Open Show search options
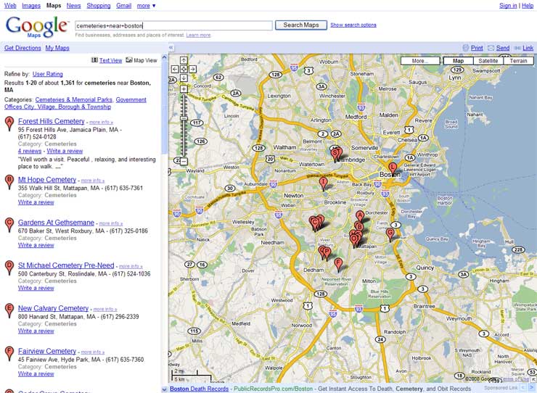This screenshot has height=393, width=537. point(353,25)
